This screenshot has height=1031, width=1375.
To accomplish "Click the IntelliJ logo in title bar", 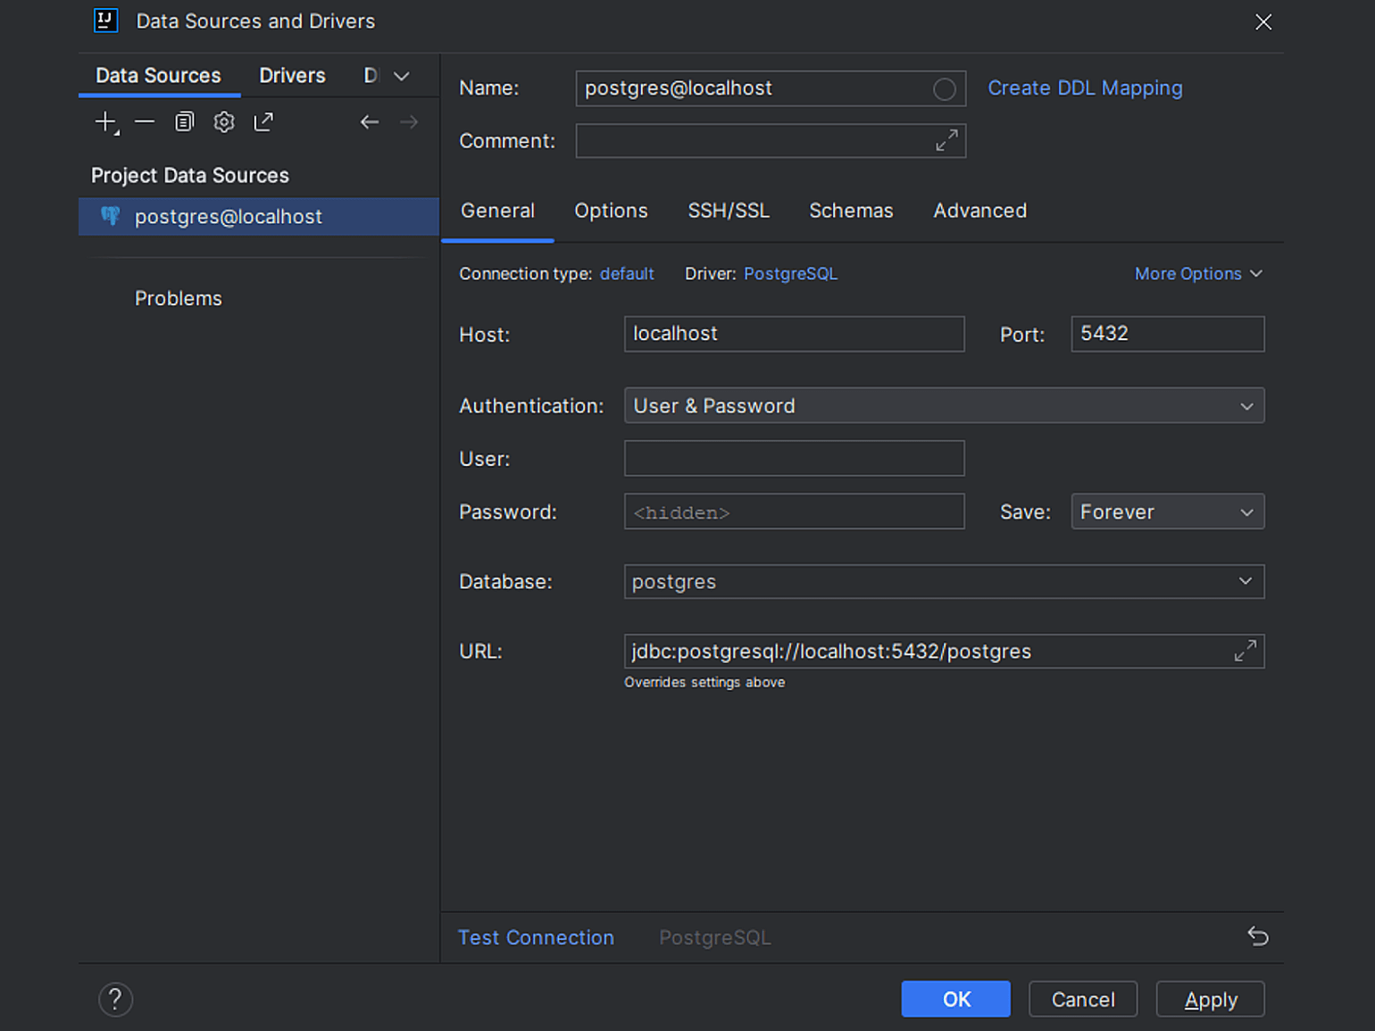I will click(x=105, y=21).
